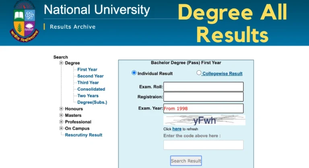The image size is (309, 168).
Task: Click the National University logo crest
Action: click(x=25, y=21)
